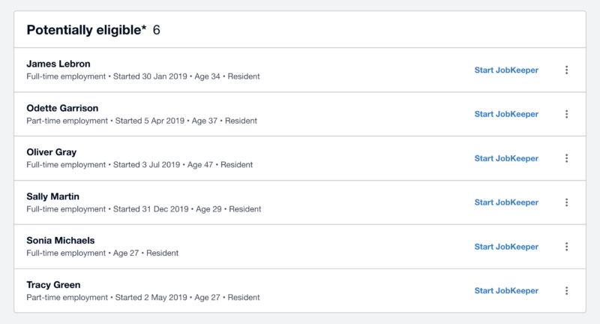Select the Oliver Gray employee name

pyautogui.click(x=51, y=152)
